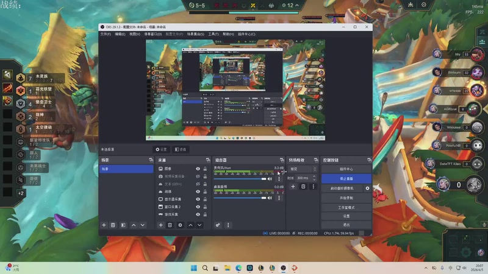This screenshot has height=274, width=488.
Task: Move source up arrow in 来源 panel
Action: point(190,225)
